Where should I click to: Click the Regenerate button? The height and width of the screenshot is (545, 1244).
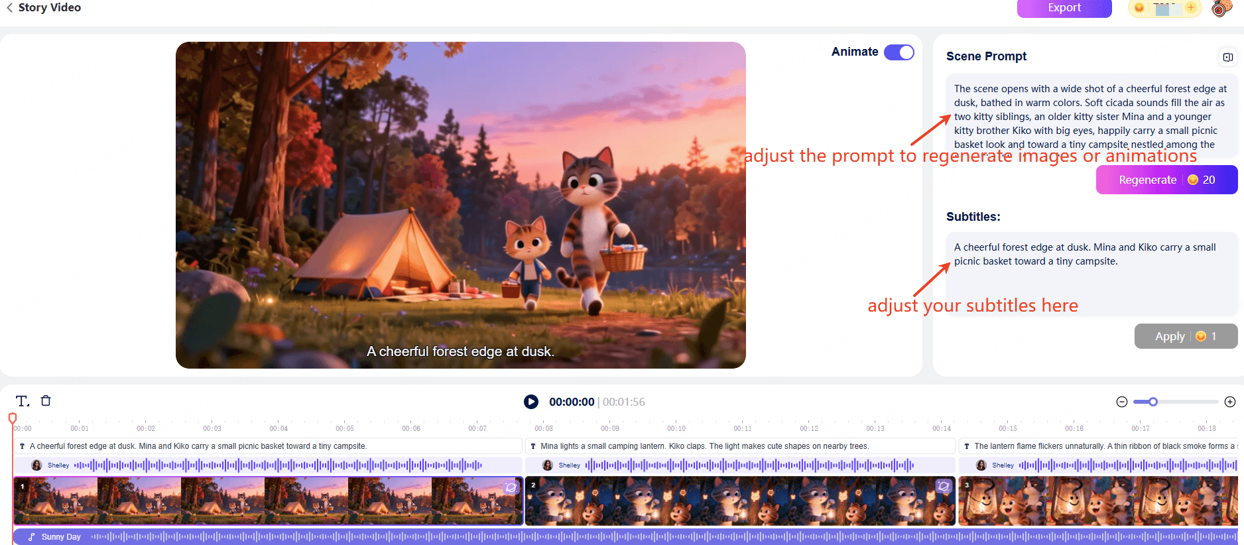(x=1166, y=180)
